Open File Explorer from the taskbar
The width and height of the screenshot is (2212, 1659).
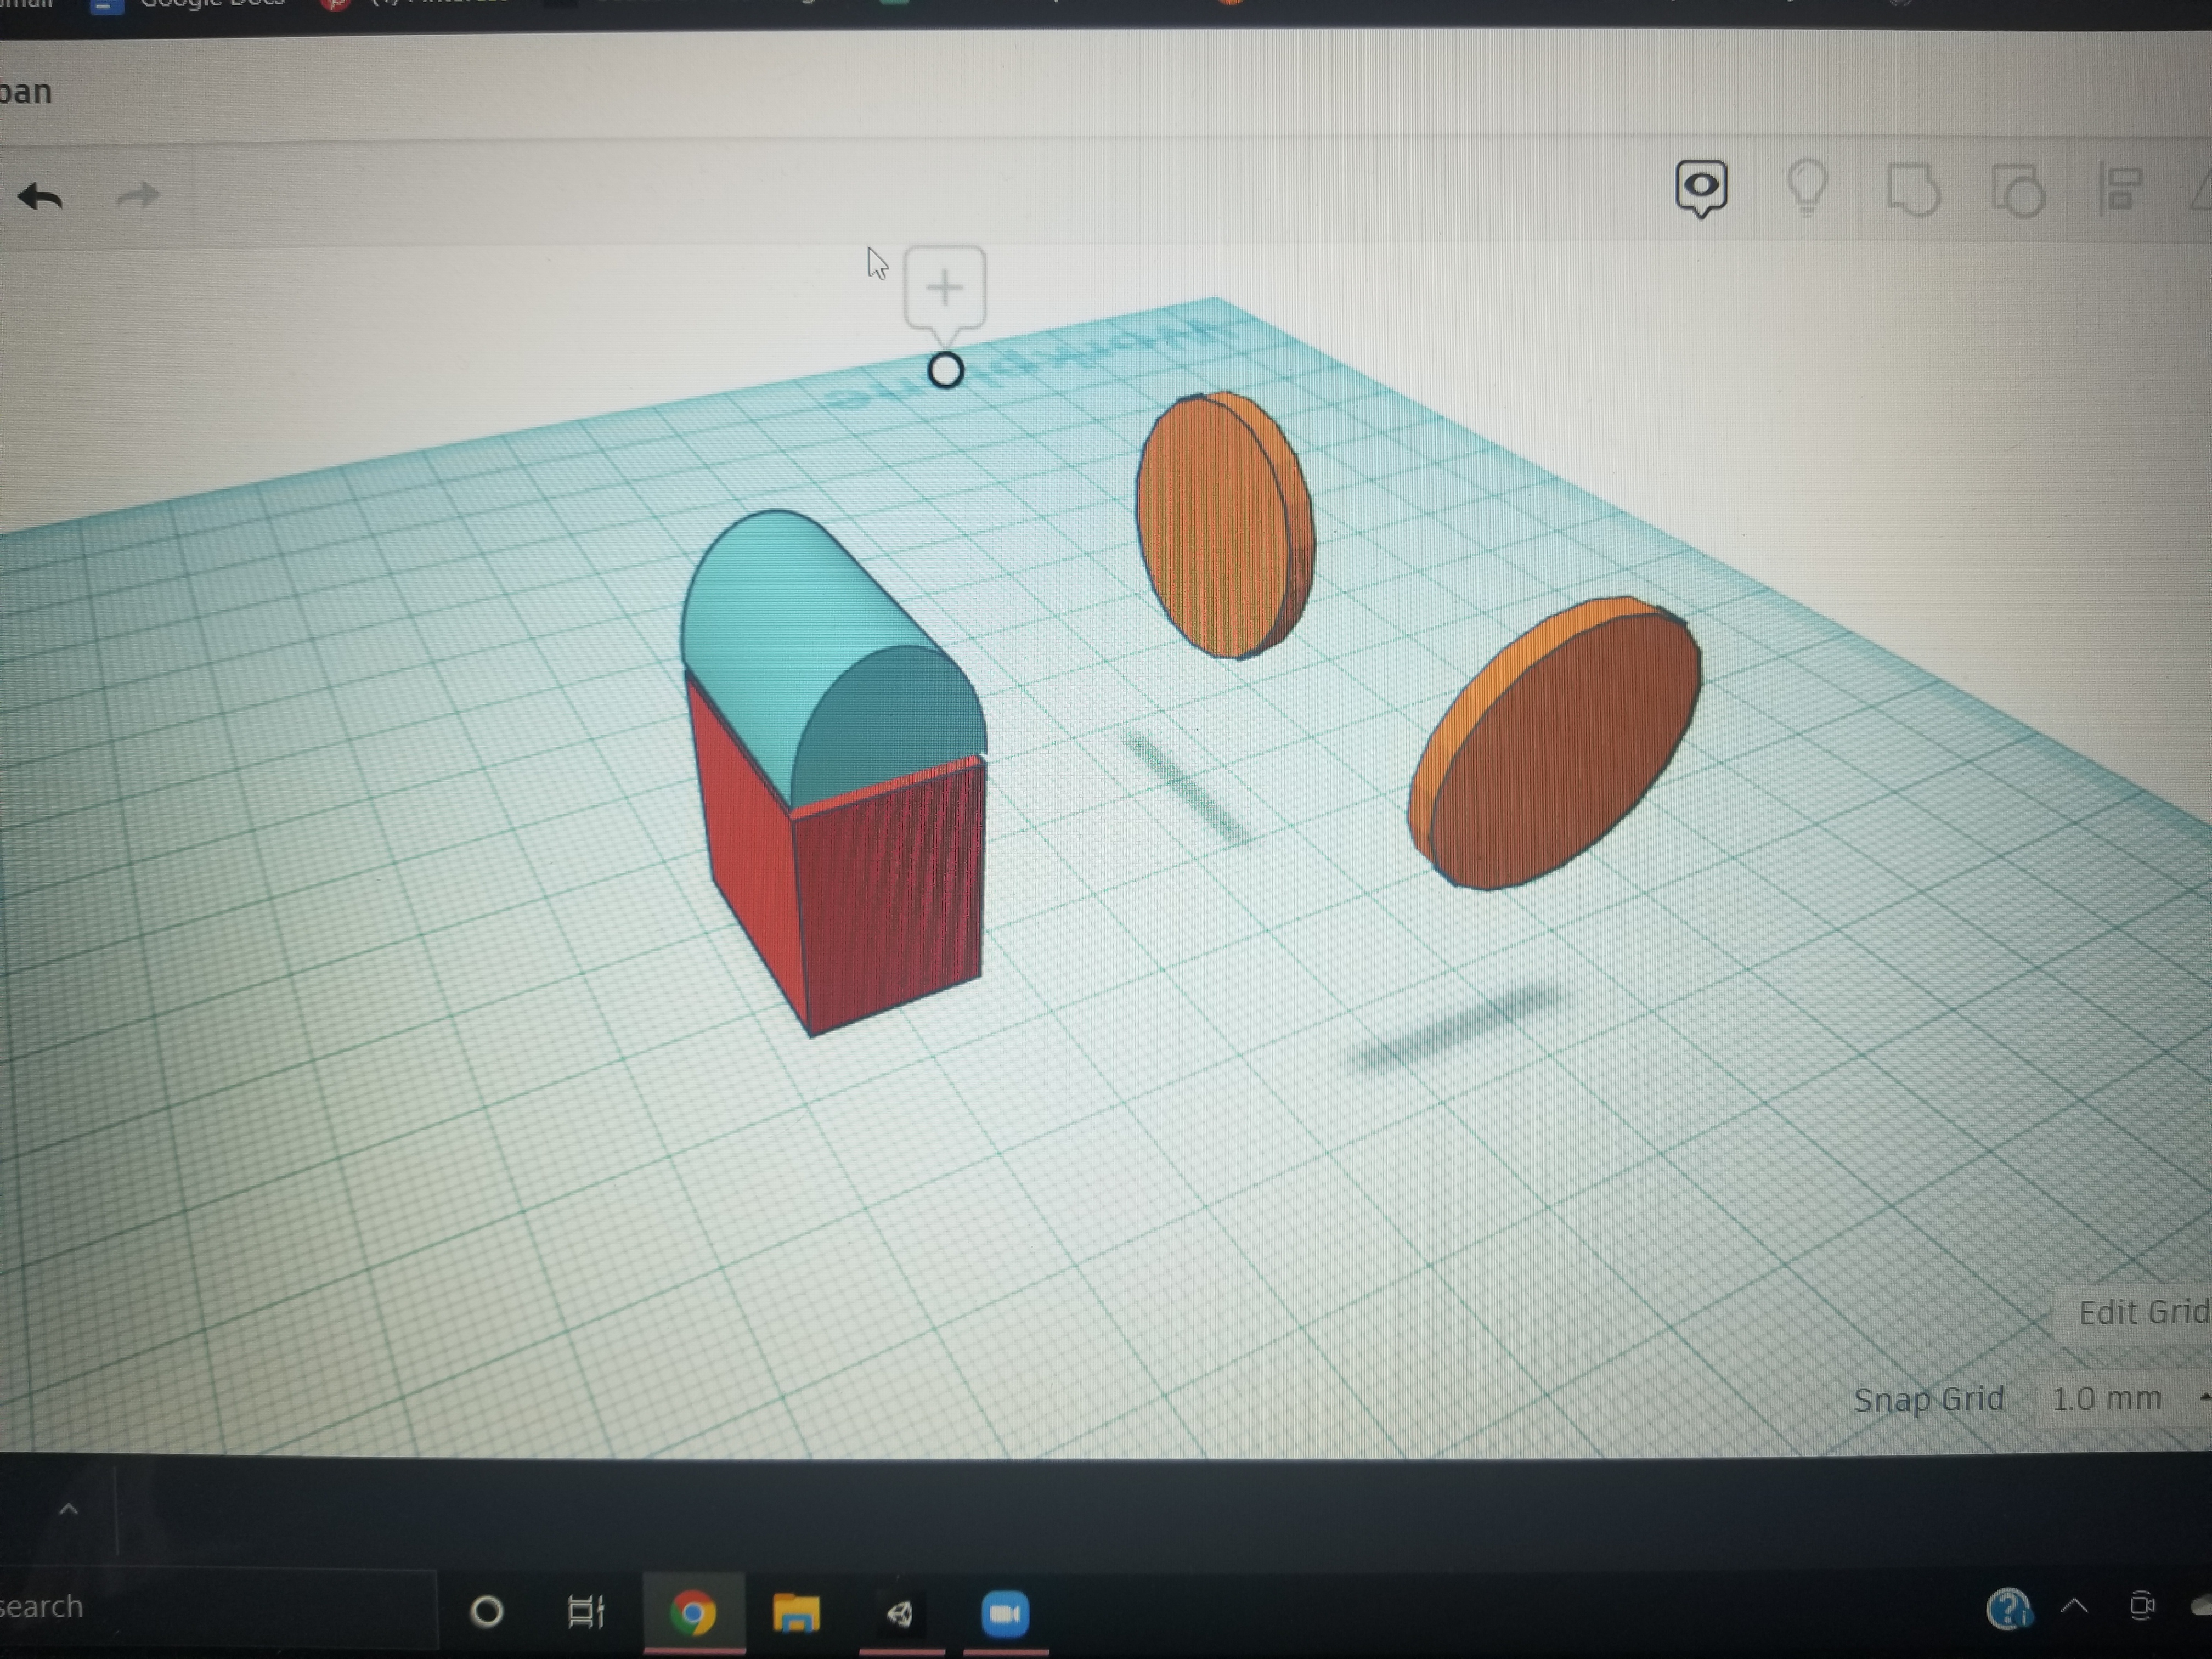pos(797,1613)
